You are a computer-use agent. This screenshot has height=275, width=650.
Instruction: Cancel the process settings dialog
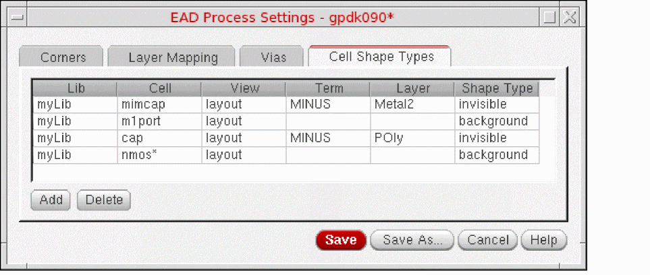487,239
